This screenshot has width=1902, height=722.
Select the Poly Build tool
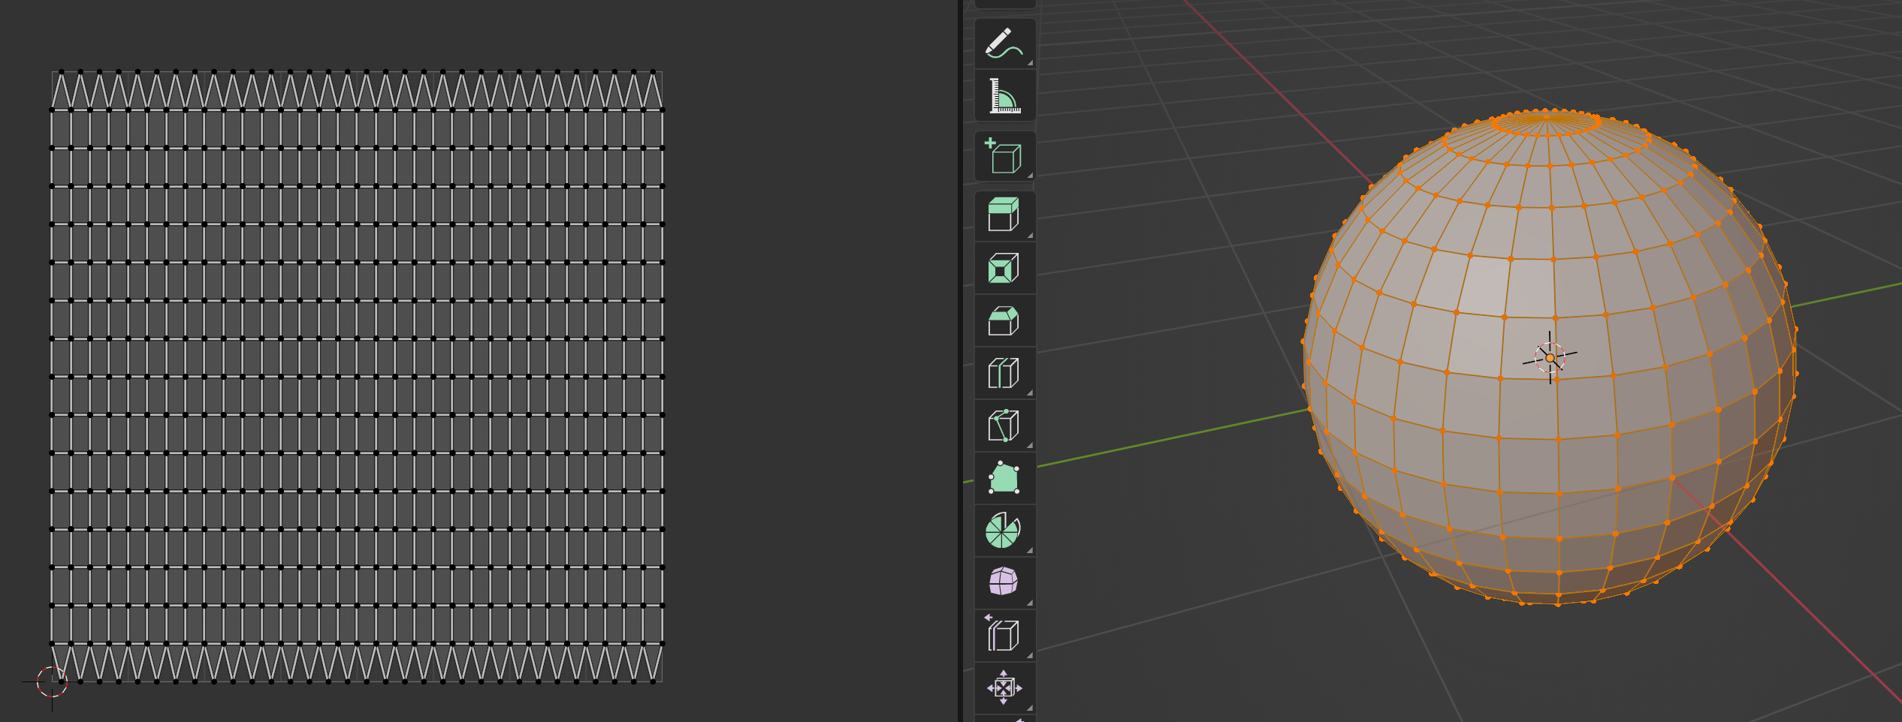[1004, 479]
